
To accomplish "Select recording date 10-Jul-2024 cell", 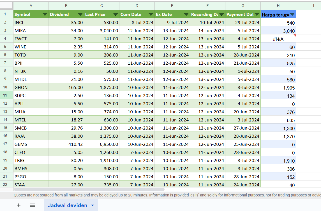I will click(x=207, y=22).
